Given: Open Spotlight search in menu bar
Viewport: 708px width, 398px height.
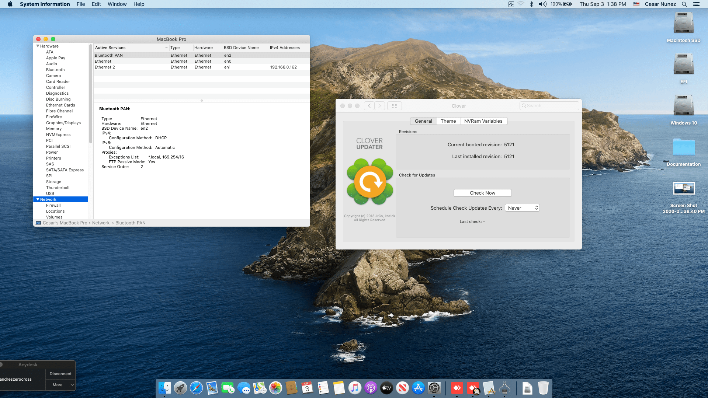Looking at the screenshot, I should tap(684, 4).
